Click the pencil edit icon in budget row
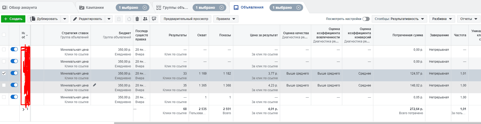Viewport: 481px width, 124px height. 94,85
